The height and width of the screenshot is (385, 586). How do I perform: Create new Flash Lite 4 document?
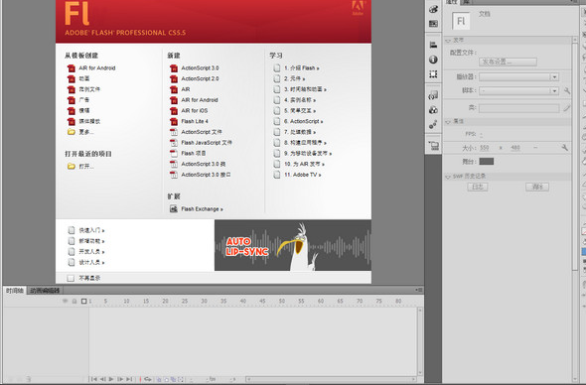tap(189, 121)
